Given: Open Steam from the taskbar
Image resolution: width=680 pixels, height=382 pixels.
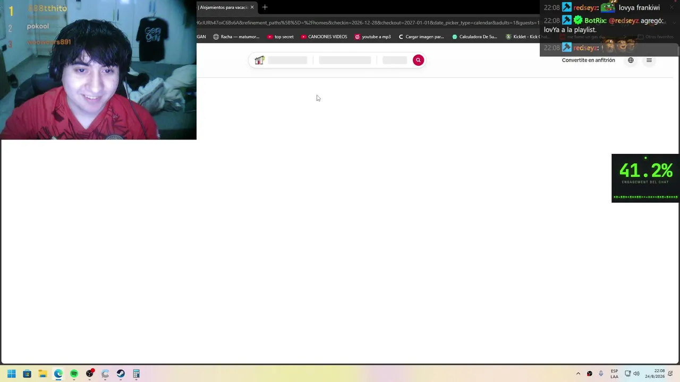Looking at the screenshot, I should point(121,374).
